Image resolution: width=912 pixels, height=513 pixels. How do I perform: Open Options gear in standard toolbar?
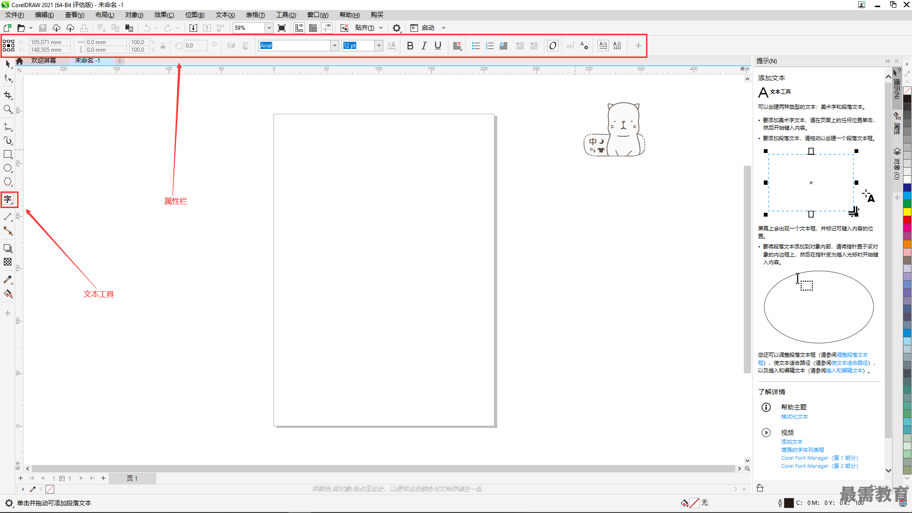click(397, 28)
